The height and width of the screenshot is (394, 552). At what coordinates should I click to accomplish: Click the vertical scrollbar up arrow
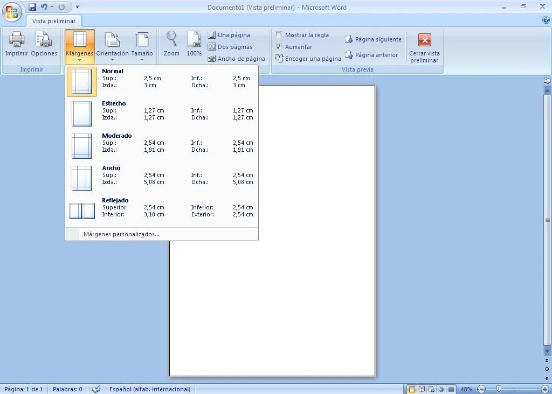pos(547,90)
